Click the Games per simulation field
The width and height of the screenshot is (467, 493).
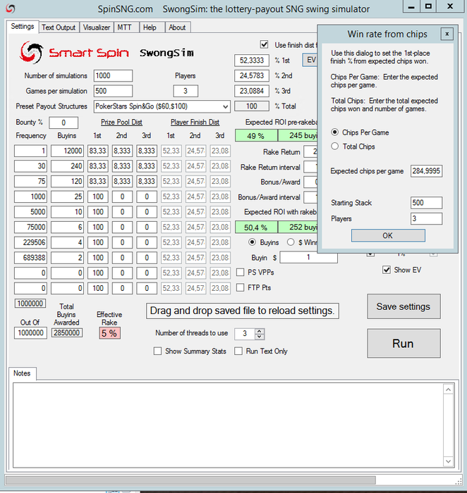pos(113,91)
